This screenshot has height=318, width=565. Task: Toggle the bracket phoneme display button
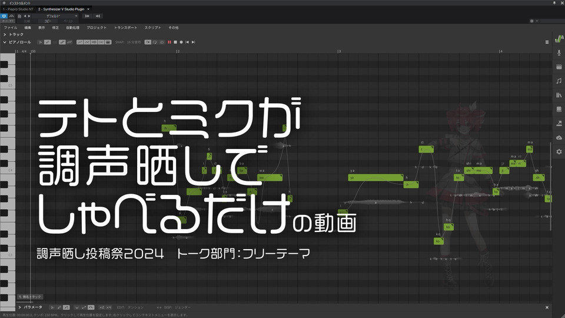pyautogui.click(x=101, y=42)
